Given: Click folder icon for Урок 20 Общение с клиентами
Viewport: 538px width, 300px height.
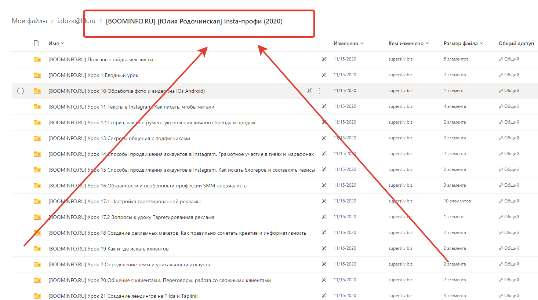Looking at the screenshot, I should (37, 280).
